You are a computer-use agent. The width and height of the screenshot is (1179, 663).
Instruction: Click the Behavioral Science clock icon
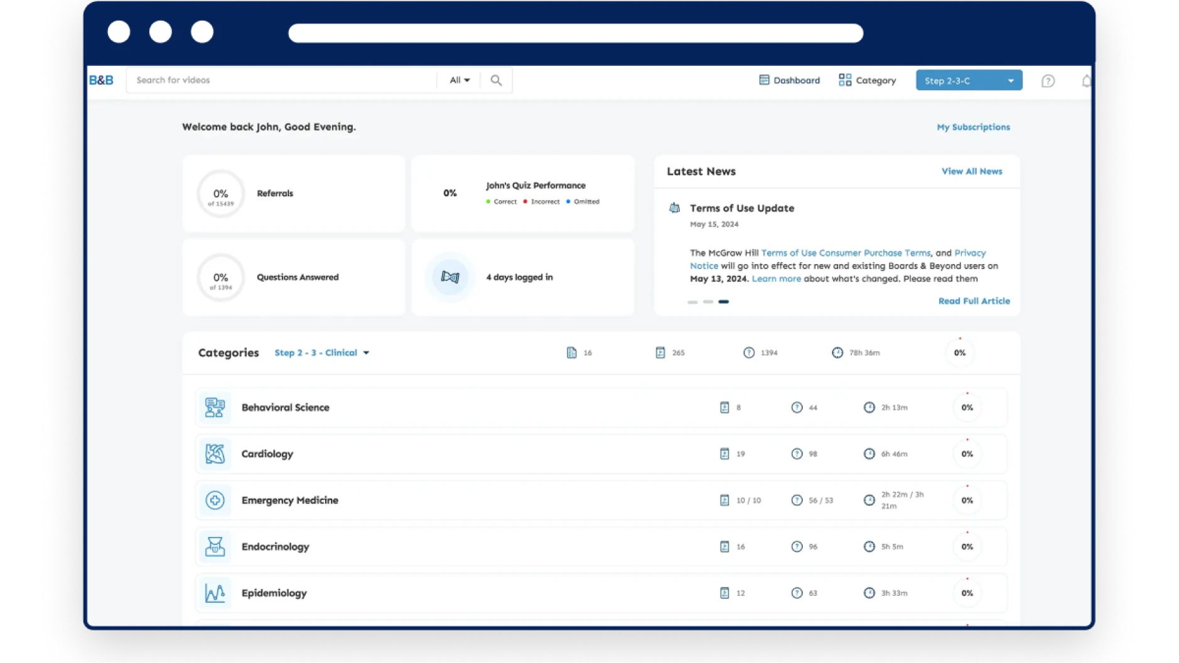(869, 408)
